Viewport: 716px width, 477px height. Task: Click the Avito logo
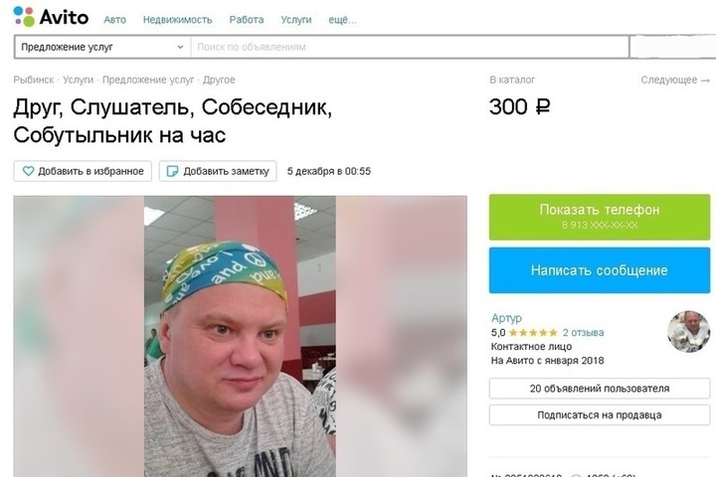51,17
